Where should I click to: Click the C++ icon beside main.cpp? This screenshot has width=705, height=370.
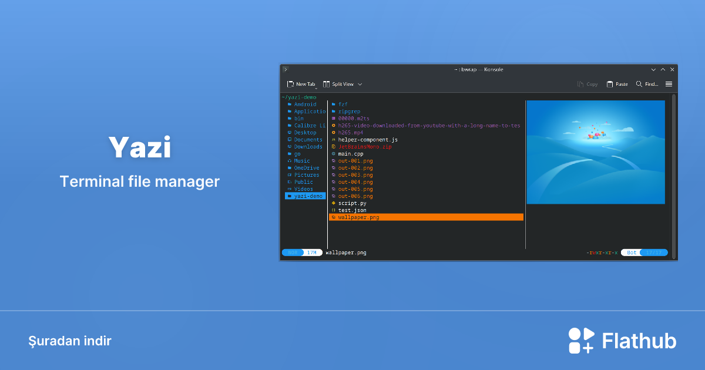click(334, 153)
